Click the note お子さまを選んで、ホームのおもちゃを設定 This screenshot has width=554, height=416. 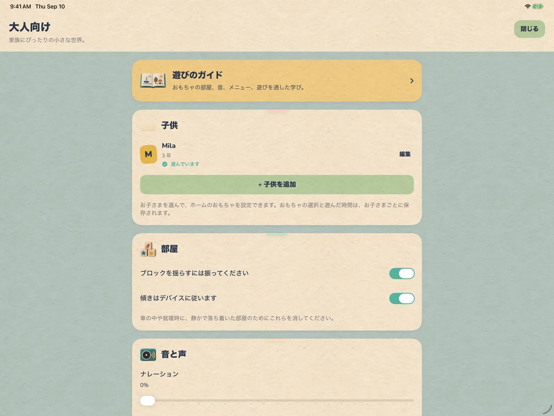tap(274, 209)
